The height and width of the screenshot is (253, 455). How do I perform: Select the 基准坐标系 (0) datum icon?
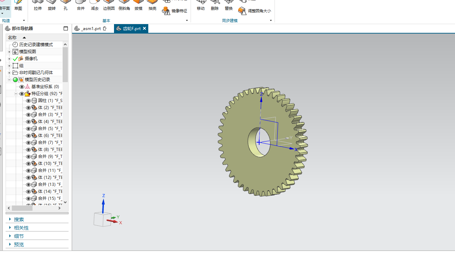point(28,87)
